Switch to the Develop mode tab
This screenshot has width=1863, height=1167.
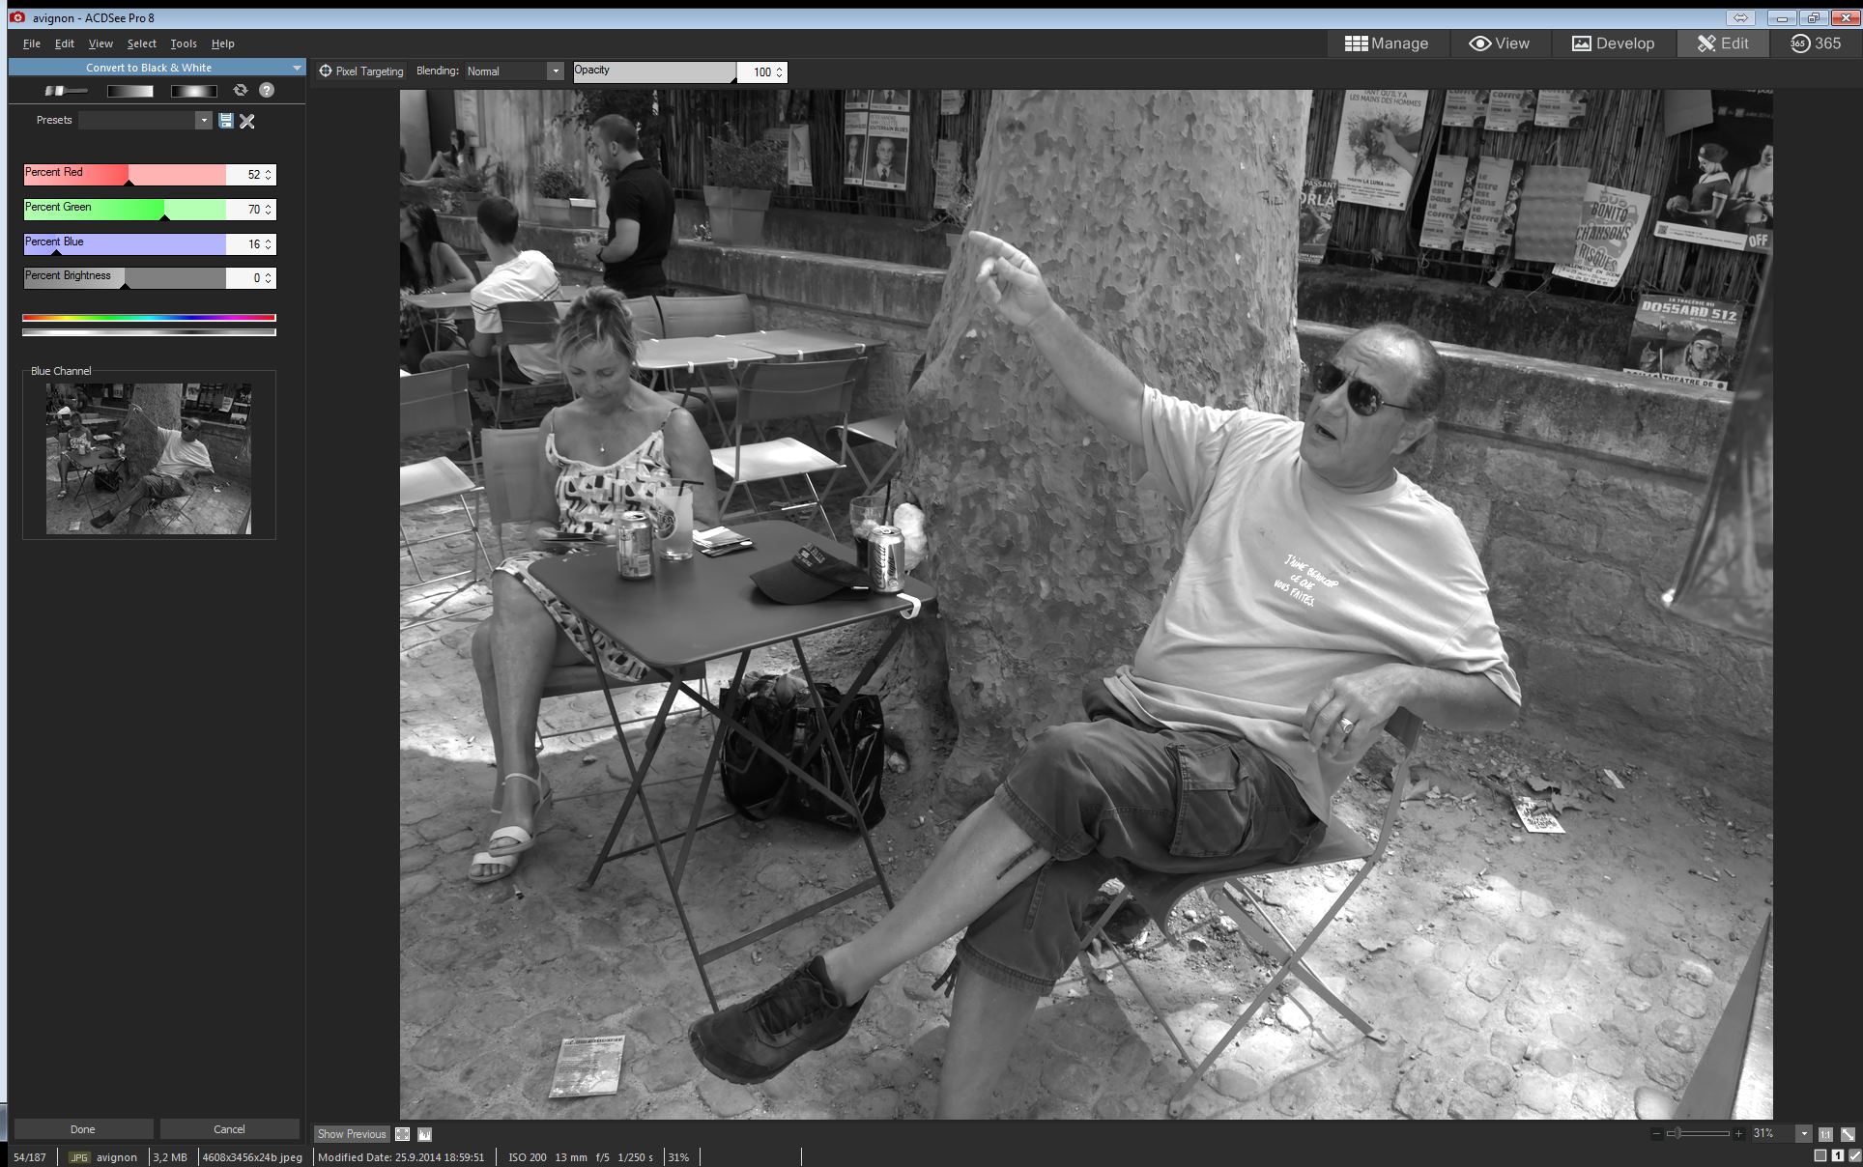(1613, 43)
